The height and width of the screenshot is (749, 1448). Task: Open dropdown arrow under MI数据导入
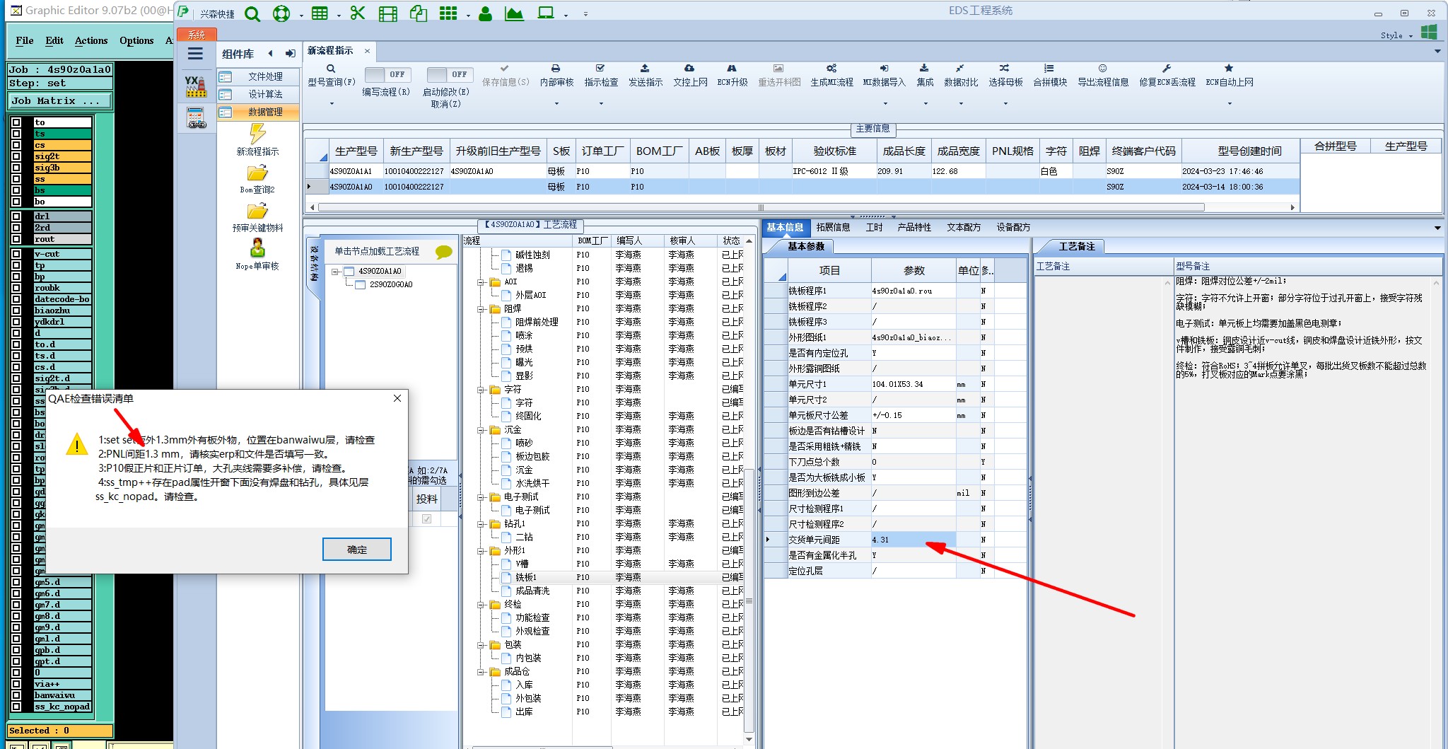point(884,104)
